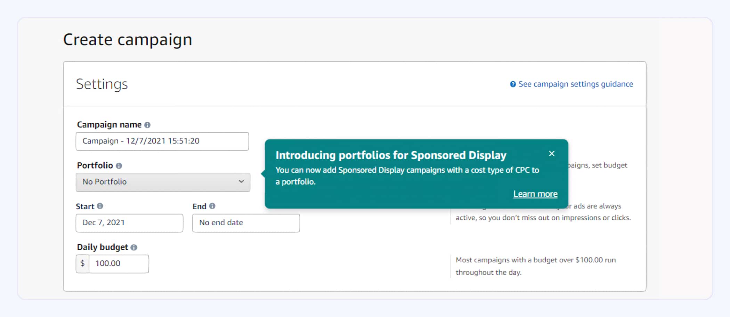Click the Daily budget label
The image size is (730, 317).
(103, 247)
